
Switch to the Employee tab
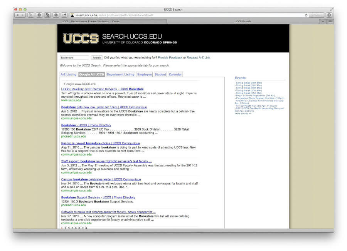click(145, 74)
